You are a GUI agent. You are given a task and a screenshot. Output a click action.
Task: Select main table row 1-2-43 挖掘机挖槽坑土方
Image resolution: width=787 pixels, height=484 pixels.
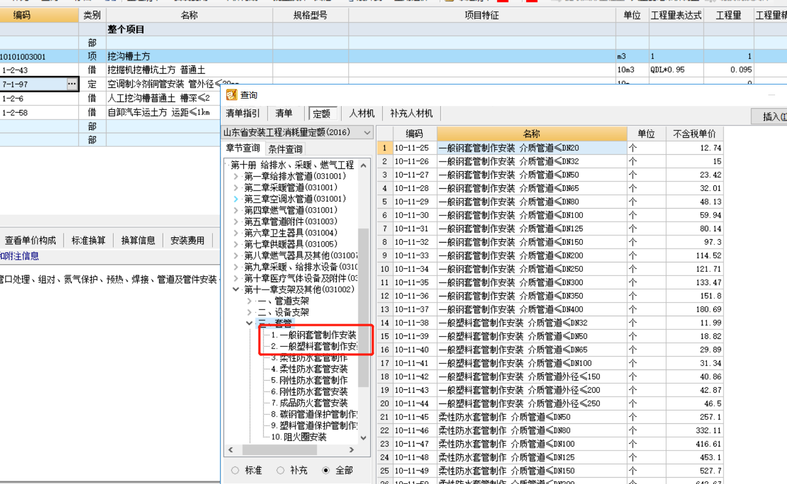(393, 70)
